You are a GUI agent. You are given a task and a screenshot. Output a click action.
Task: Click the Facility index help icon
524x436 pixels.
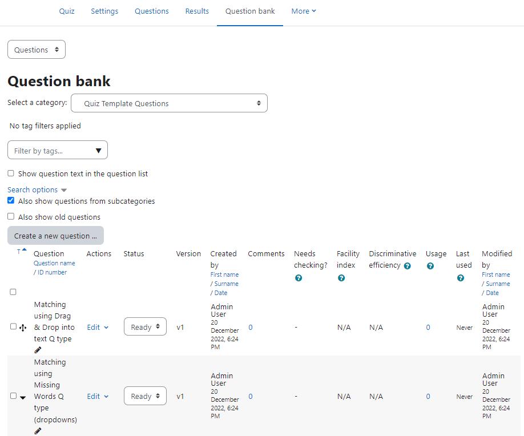point(341,278)
